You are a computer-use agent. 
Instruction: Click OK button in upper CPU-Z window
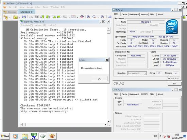click(x=174, y=84)
